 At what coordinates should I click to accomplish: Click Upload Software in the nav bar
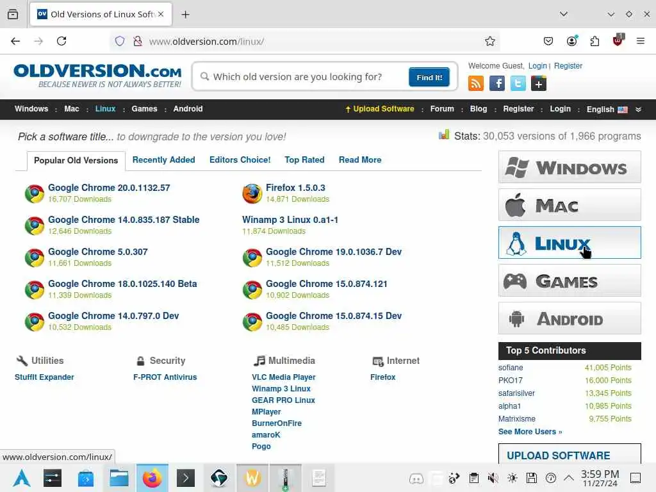tap(380, 109)
